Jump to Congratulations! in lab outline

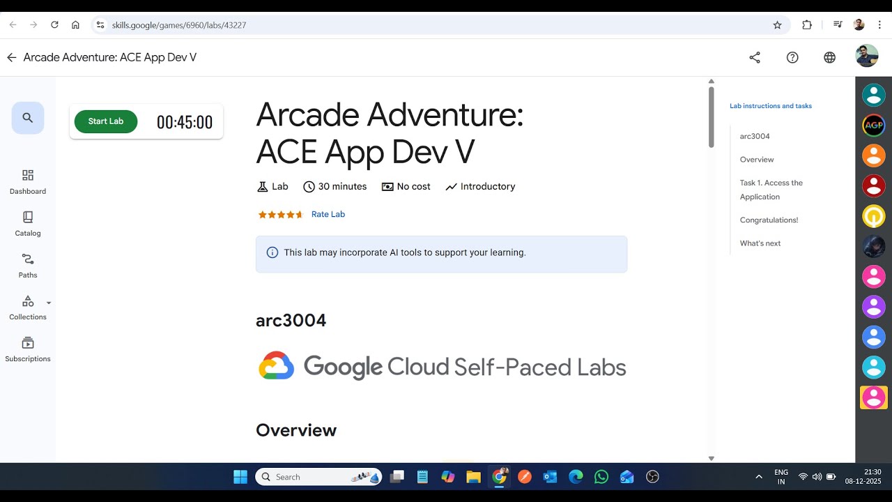click(769, 220)
